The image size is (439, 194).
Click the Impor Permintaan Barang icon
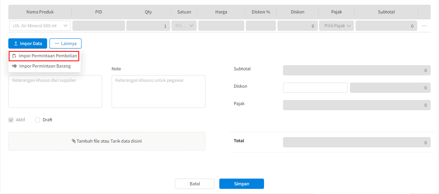[x=15, y=66]
